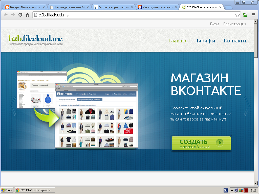The height and width of the screenshot is (194, 259).
Task: Open the Главная menu item
Action: tap(178, 41)
